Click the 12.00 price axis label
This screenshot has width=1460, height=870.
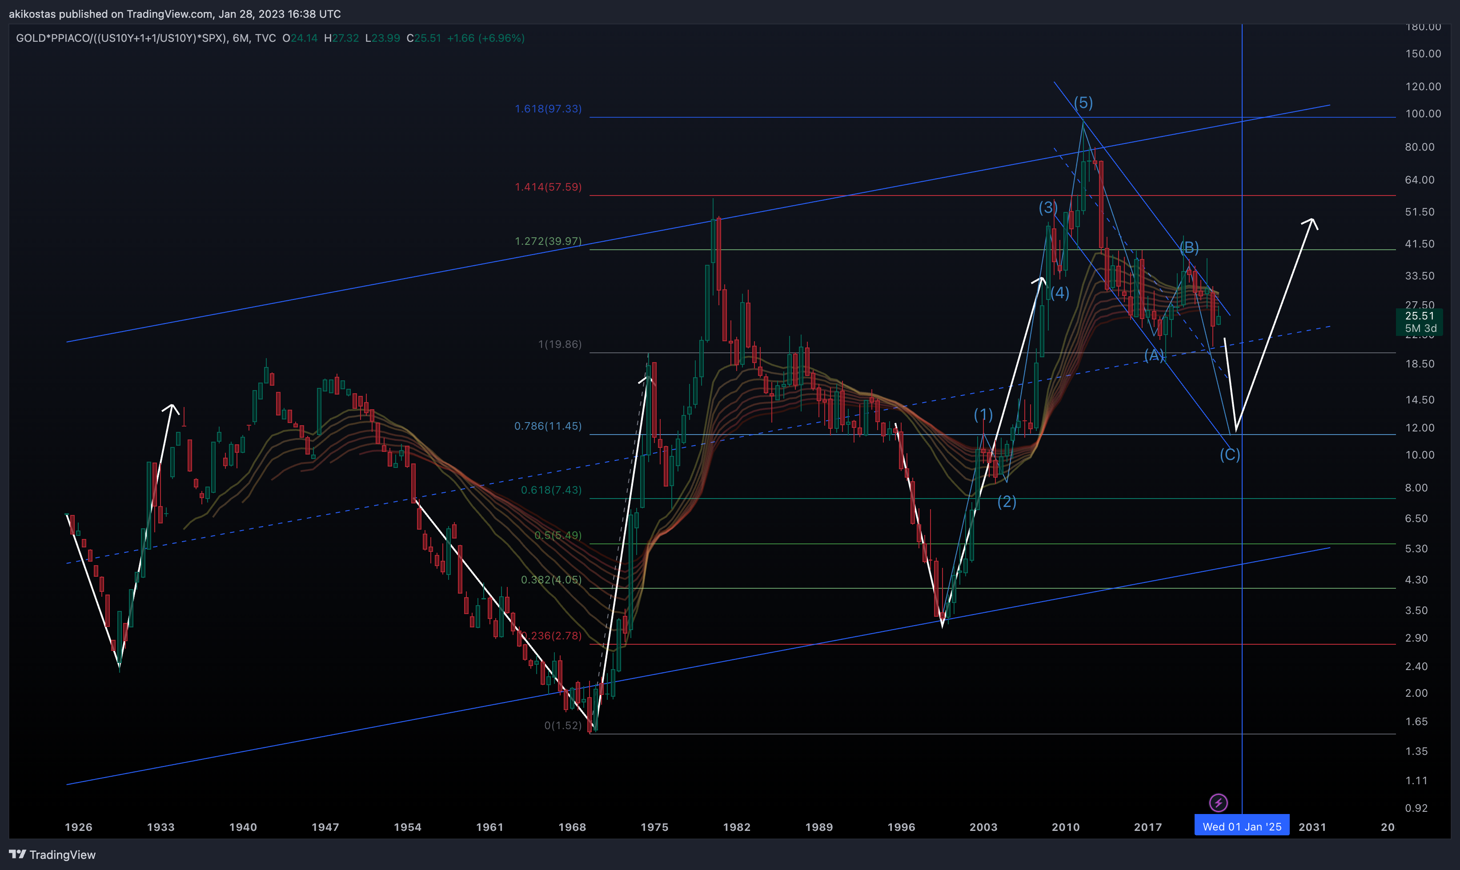click(1420, 428)
